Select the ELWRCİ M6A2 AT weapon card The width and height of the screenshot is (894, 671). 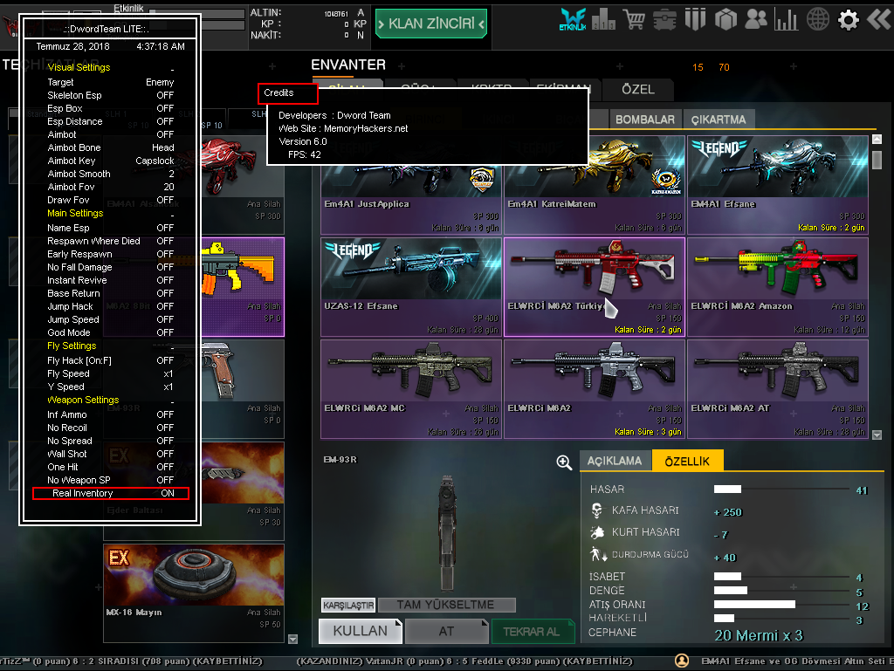coord(778,389)
